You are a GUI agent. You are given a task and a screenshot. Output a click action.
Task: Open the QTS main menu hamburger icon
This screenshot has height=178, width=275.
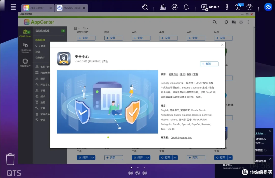[x=13, y=7]
